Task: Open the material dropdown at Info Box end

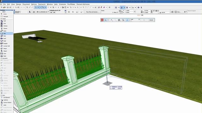Action: tap(186, 12)
